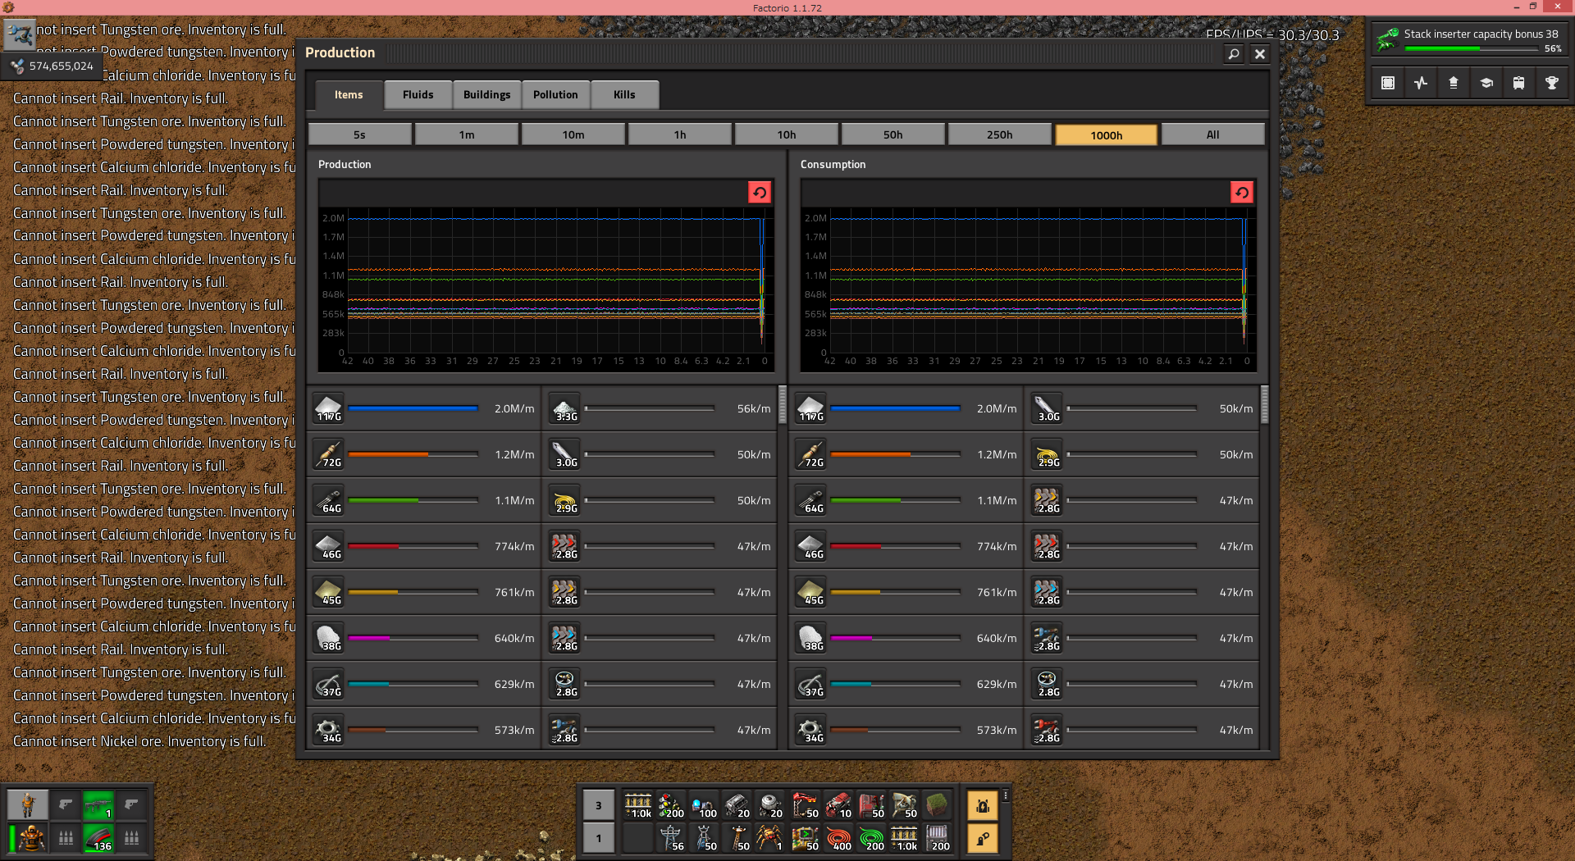
Task: Open the bonuses upward arrow icon
Action: [x=1454, y=83]
